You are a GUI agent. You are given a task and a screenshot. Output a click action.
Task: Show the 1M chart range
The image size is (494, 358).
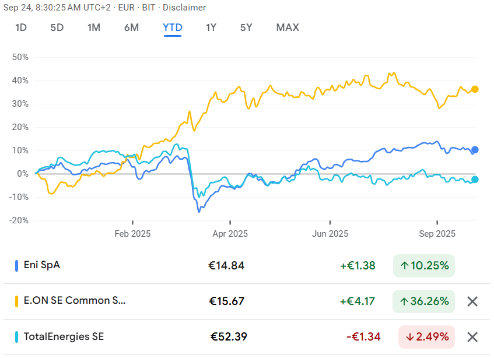pyautogui.click(x=94, y=27)
